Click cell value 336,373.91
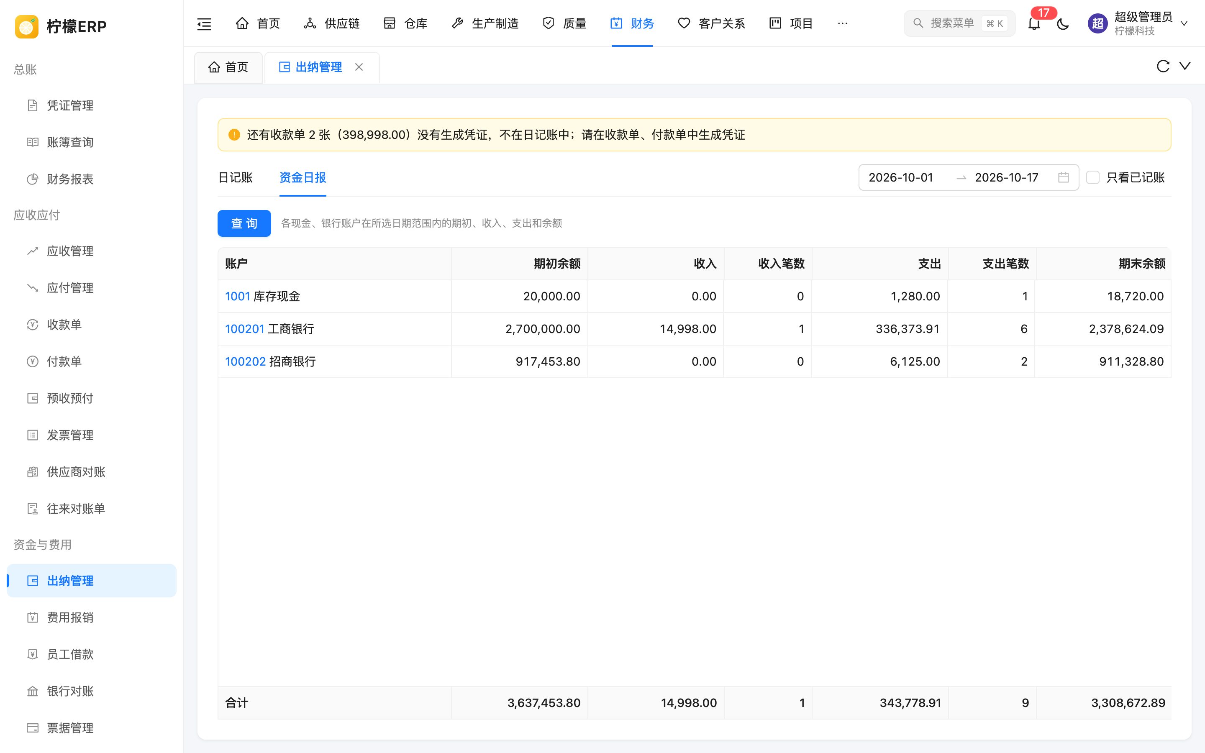 (x=908, y=329)
